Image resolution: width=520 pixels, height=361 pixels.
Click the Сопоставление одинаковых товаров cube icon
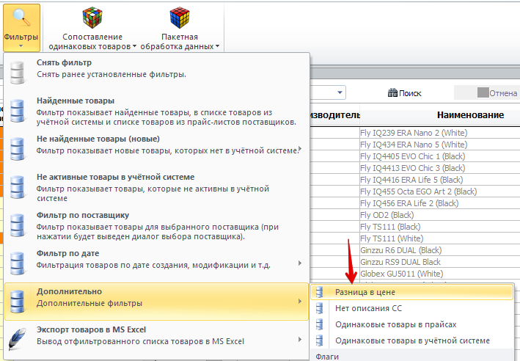click(x=92, y=18)
